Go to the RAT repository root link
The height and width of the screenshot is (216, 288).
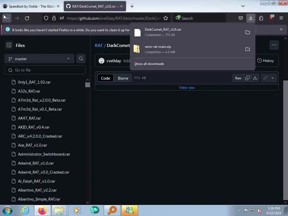(x=99, y=45)
